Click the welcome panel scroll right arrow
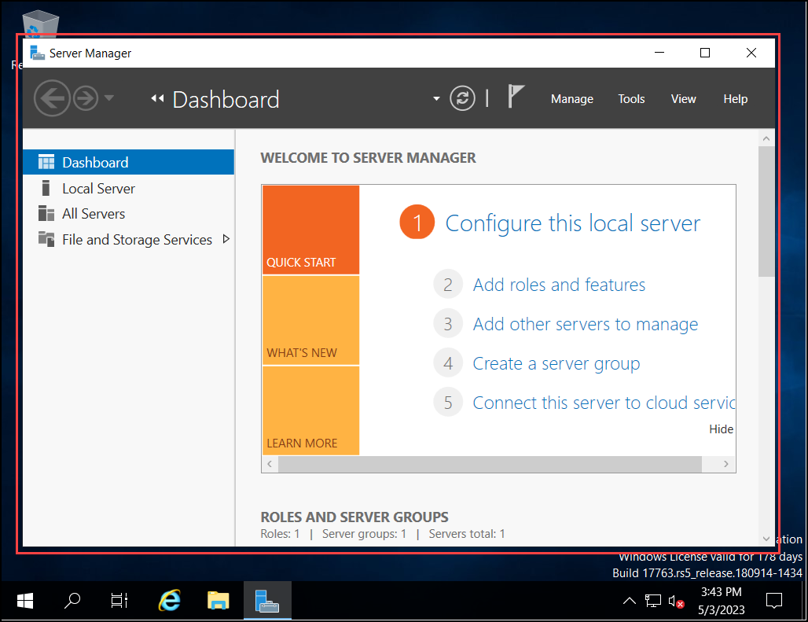 pos(725,464)
